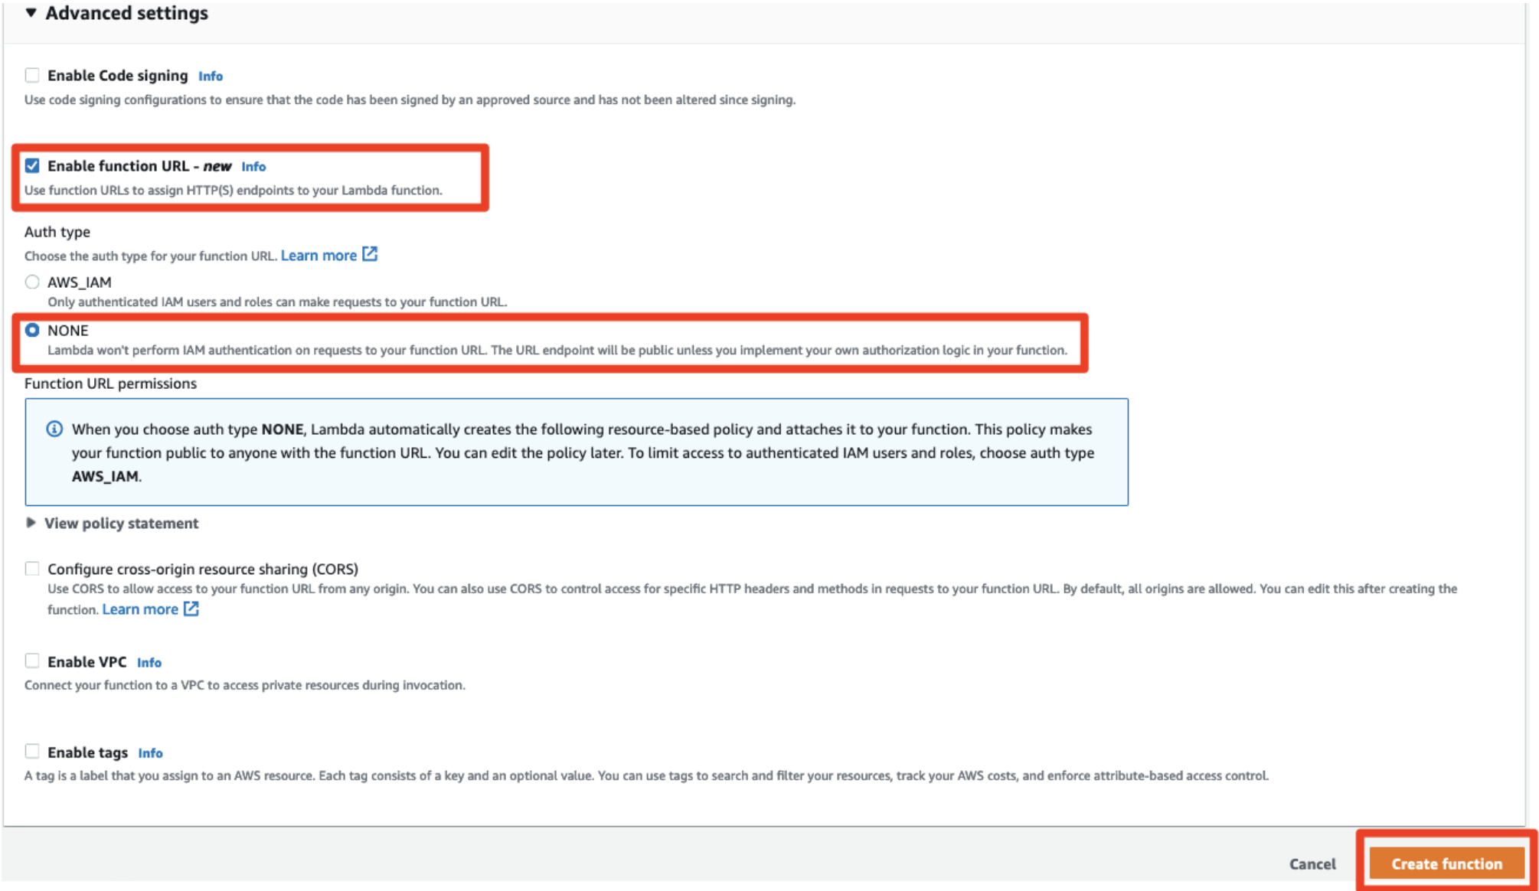Check the Enable tags checkbox

pos(32,751)
